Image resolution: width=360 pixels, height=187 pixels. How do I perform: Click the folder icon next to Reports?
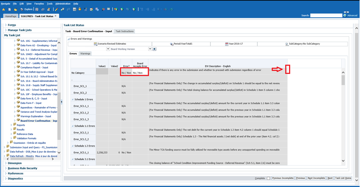point(15,125)
